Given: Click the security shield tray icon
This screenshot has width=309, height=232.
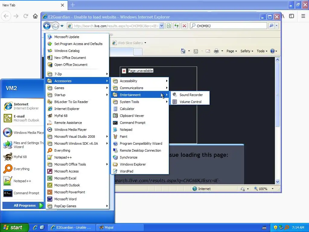Looking at the screenshot, I should 276,227.
